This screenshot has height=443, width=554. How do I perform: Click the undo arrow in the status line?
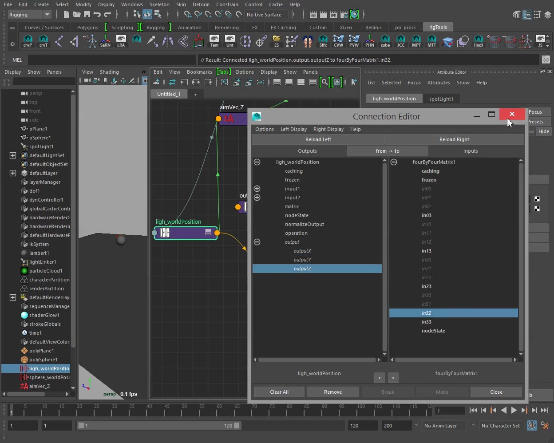[x=97, y=15]
